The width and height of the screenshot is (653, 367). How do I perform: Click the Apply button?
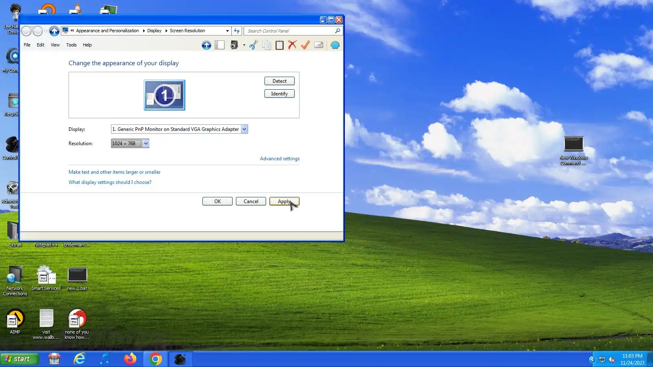pos(284,201)
